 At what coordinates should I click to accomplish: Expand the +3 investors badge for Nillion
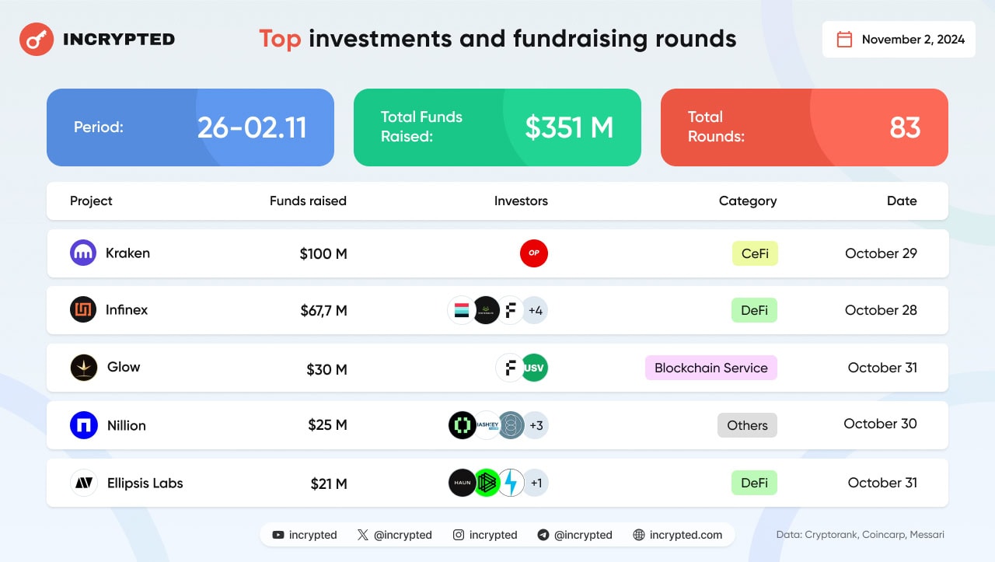[x=536, y=425]
